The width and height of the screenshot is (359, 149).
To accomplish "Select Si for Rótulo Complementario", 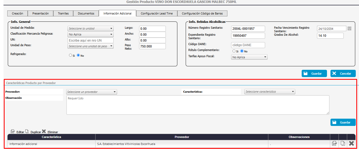I will pyautogui.click(x=234, y=51).
